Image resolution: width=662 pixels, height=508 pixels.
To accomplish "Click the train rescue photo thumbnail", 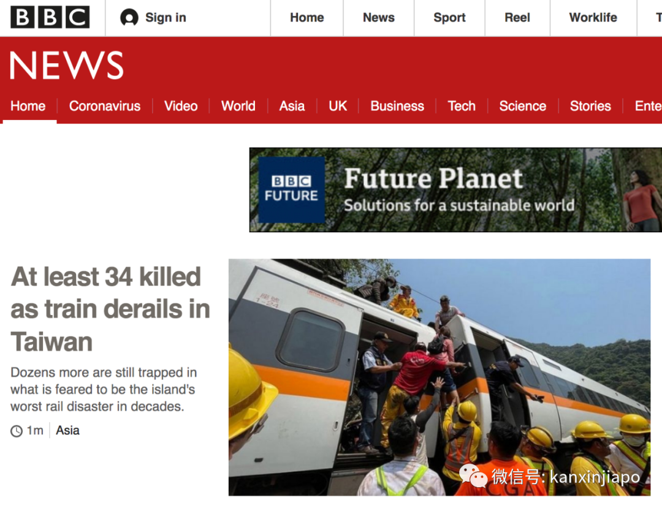I will point(439,377).
